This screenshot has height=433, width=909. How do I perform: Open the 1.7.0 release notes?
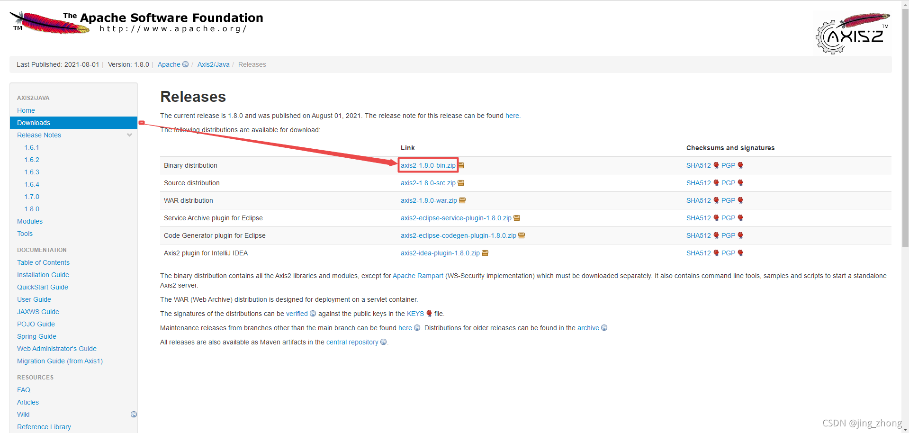32,197
